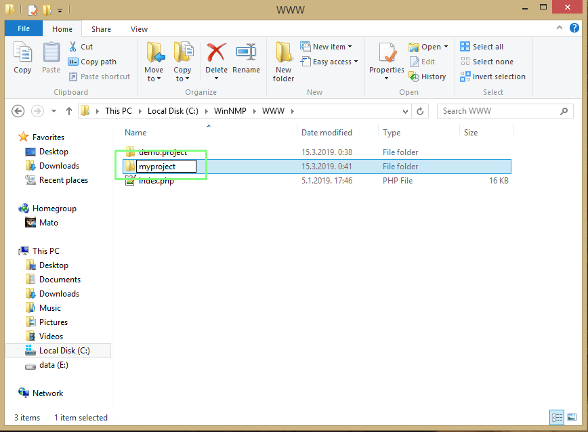Click Paste shortcut in Clipboard group
The image size is (588, 432).
tap(100, 77)
